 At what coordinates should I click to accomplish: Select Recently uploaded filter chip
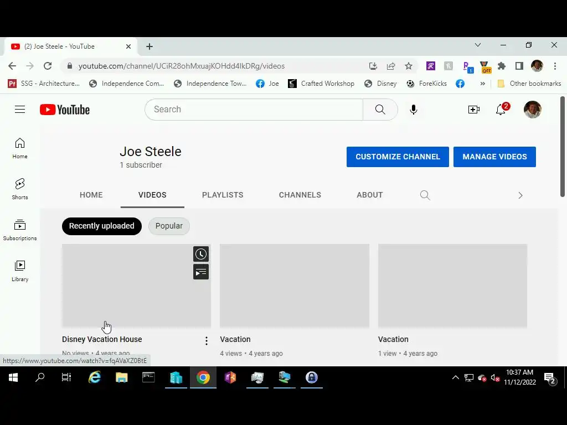[102, 226]
